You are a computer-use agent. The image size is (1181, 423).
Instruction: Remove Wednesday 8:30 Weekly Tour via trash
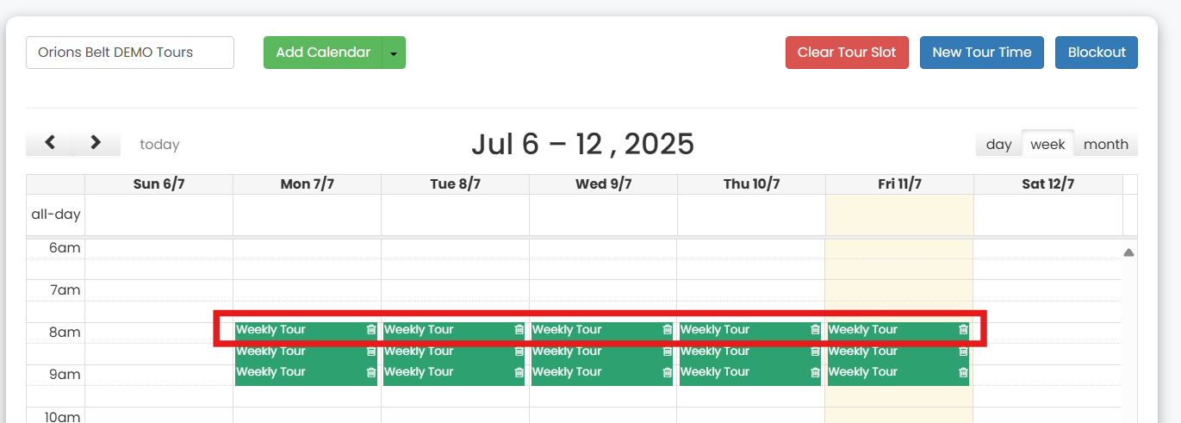tap(667, 351)
